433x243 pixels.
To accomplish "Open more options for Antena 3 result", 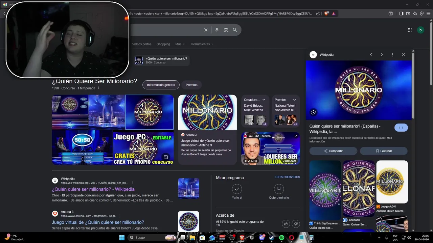I will coord(120,216).
